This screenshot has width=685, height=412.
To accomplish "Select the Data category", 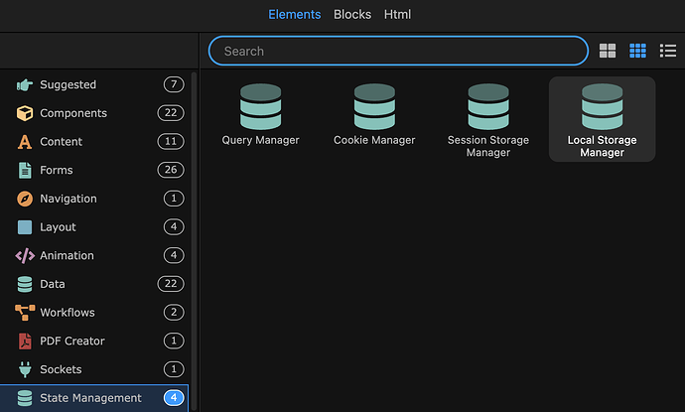I will coord(94,284).
